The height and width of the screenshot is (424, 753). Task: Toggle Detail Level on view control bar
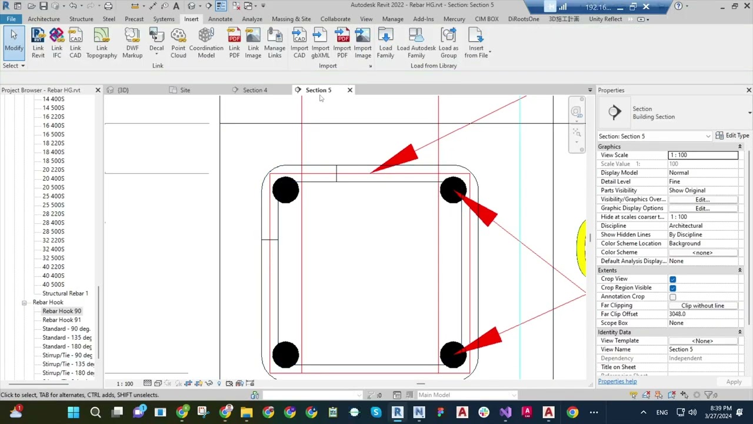147,383
